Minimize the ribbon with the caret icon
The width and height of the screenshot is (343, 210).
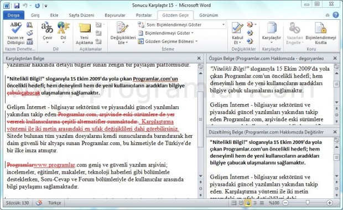point(328,15)
